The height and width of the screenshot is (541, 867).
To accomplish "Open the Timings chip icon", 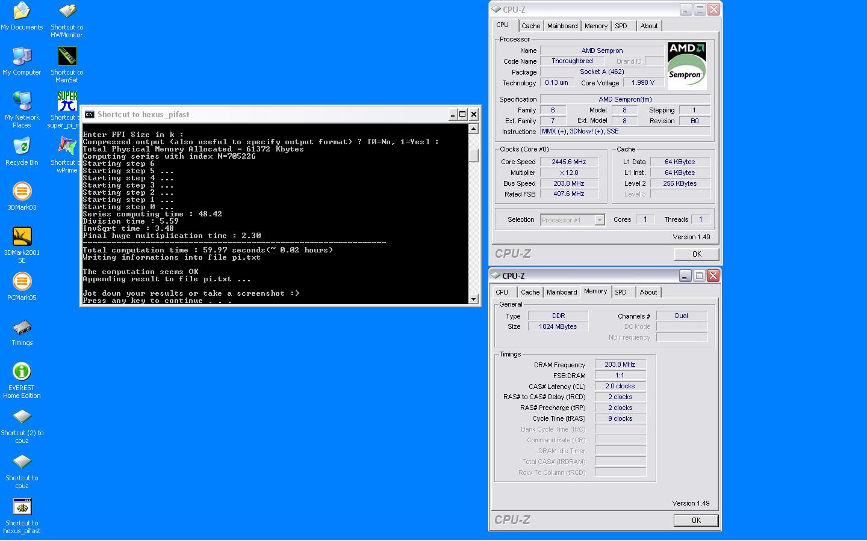I will (22, 328).
